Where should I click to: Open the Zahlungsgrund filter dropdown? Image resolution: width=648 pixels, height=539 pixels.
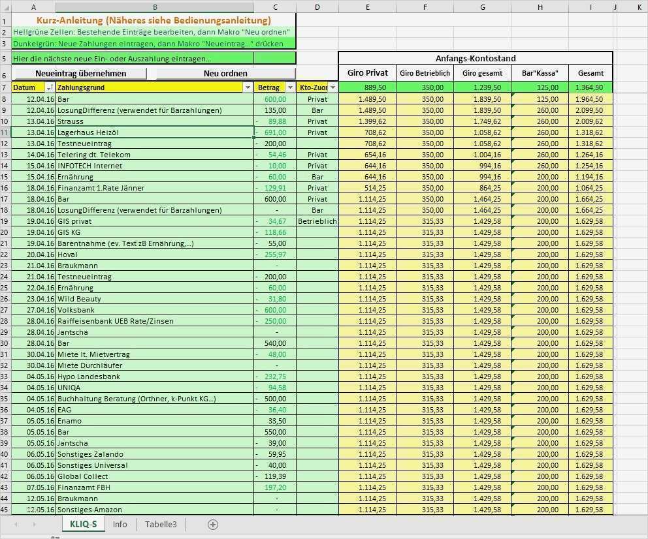tap(248, 87)
